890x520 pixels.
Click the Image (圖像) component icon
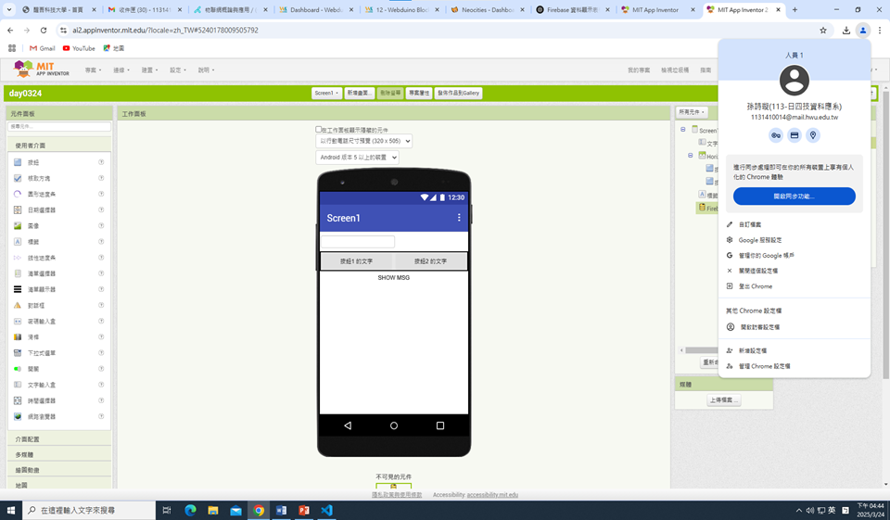[18, 225]
